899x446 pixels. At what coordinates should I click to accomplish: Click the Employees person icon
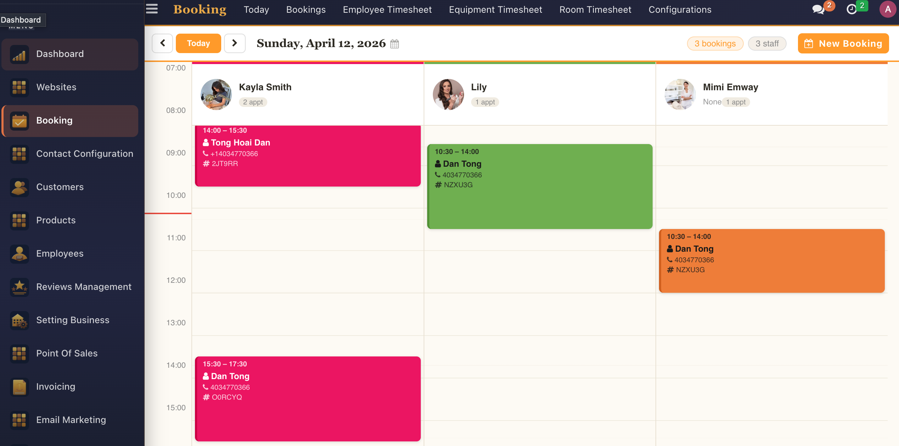(x=19, y=254)
